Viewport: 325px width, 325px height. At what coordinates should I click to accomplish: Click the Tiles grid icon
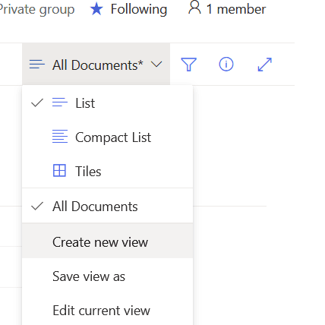click(x=59, y=170)
